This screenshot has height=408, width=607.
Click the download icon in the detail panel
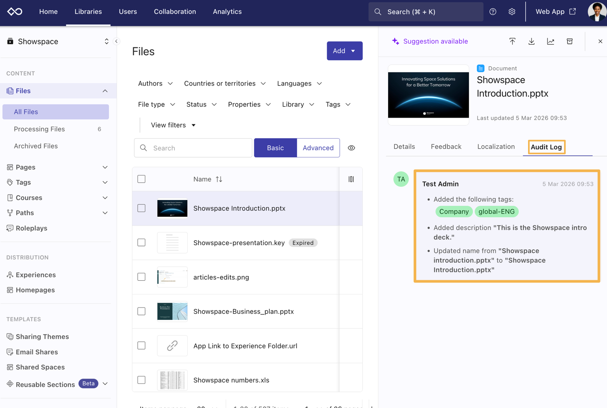(x=531, y=41)
